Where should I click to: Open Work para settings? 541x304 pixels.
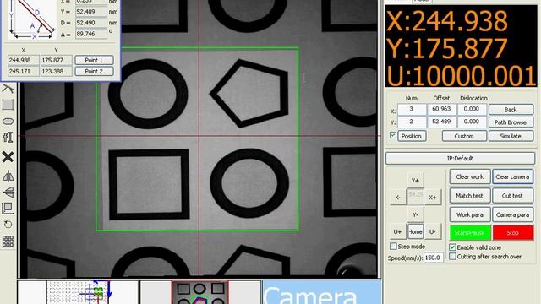tap(470, 214)
